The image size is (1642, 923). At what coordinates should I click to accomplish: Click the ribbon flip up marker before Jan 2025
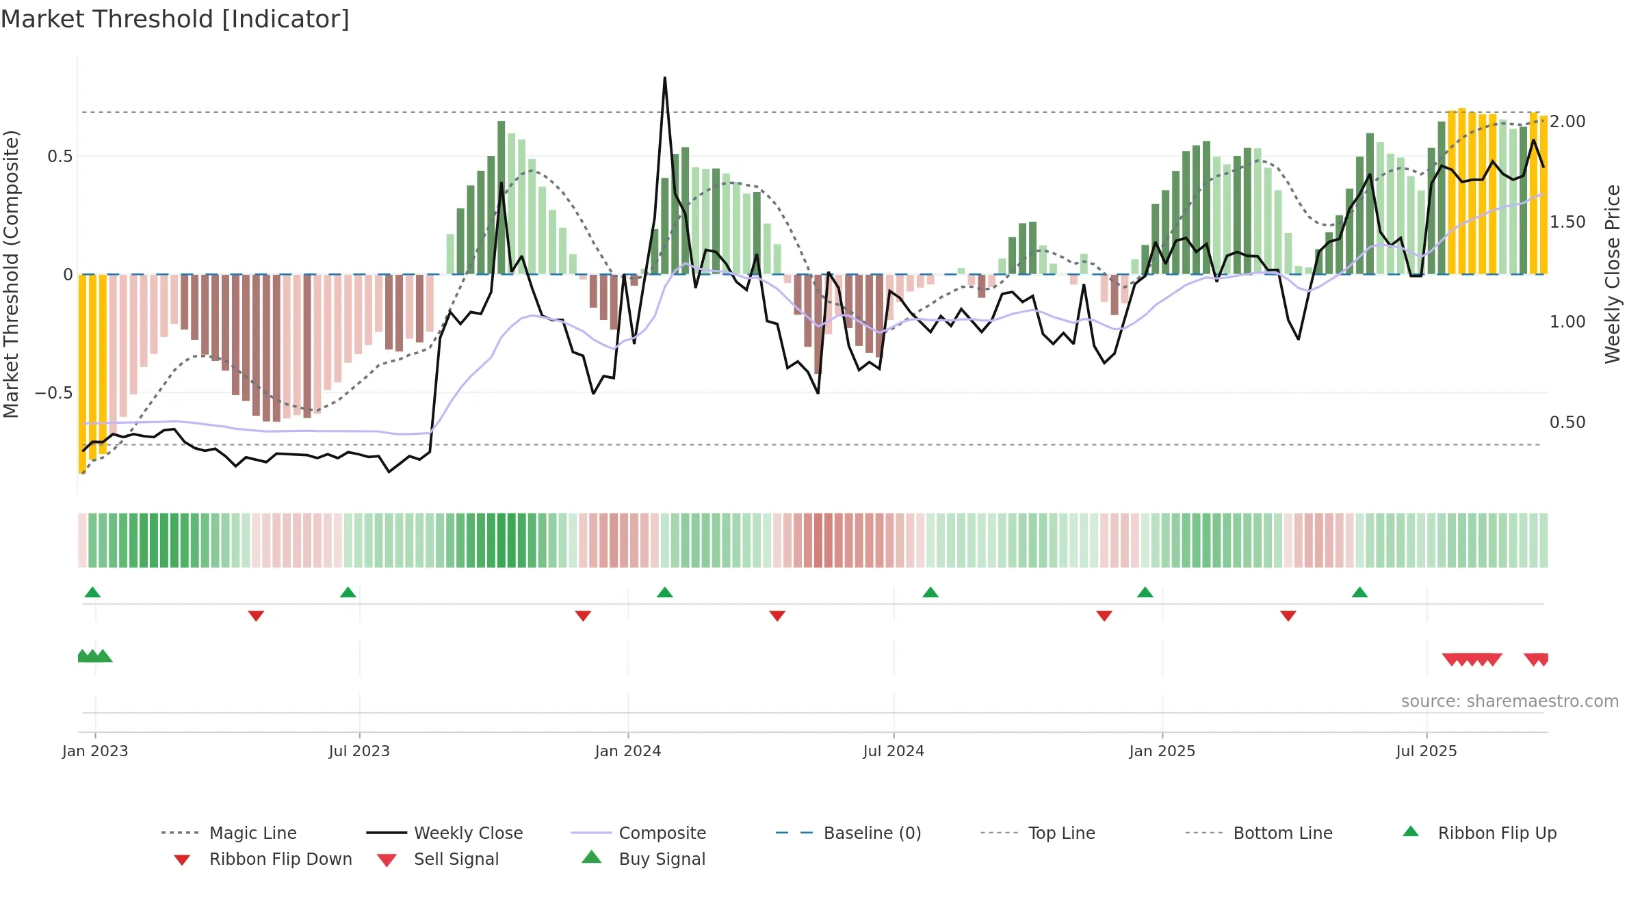[x=1145, y=592]
